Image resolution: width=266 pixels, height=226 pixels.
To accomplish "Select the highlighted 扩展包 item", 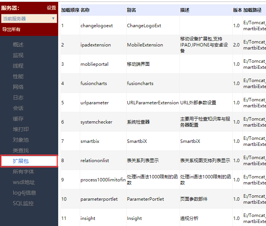I will click(x=29, y=161).
